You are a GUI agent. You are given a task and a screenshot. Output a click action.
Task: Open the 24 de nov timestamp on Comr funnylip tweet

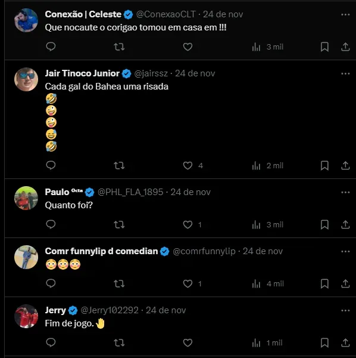point(263,251)
